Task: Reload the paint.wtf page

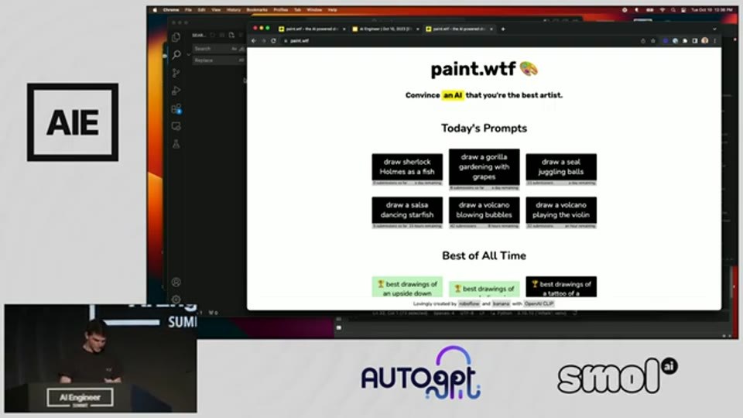Action: tap(273, 41)
